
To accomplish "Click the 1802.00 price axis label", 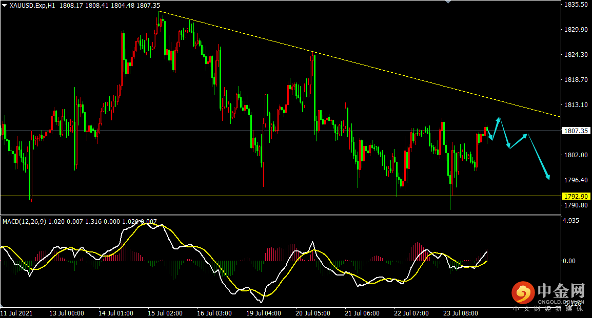I will (x=576, y=155).
